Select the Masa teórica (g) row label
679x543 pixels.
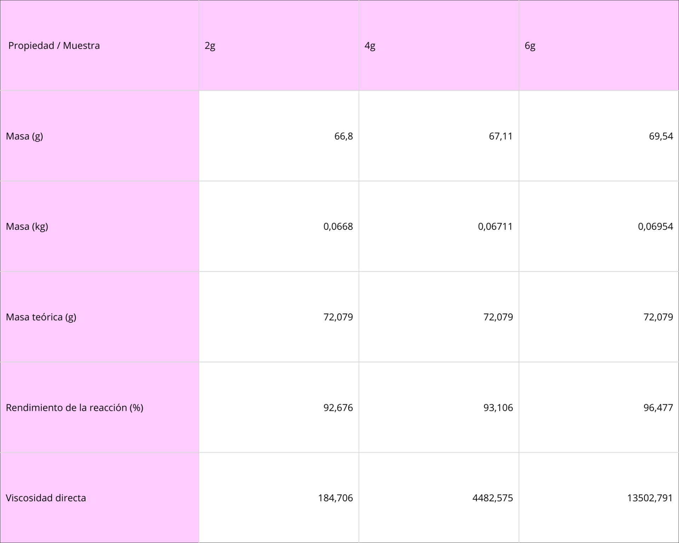click(x=99, y=317)
